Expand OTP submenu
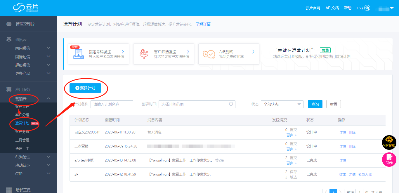399x193 pixels. (x=48, y=173)
